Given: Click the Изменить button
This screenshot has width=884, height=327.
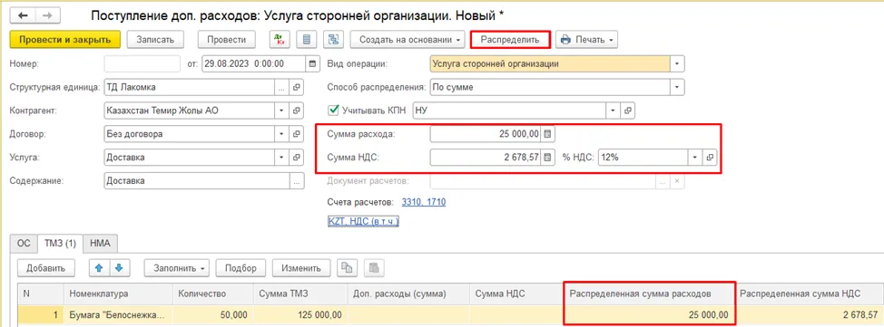Looking at the screenshot, I should [301, 268].
